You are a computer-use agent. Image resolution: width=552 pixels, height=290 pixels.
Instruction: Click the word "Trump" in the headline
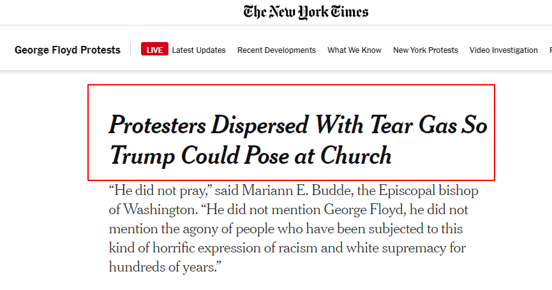[x=142, y=156]
